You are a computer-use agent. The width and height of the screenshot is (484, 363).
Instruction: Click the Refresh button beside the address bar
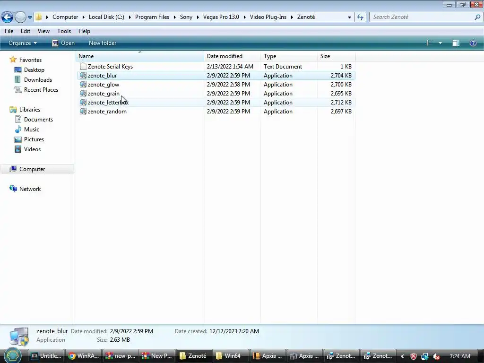pyautogui.click(x=360, y=17)
